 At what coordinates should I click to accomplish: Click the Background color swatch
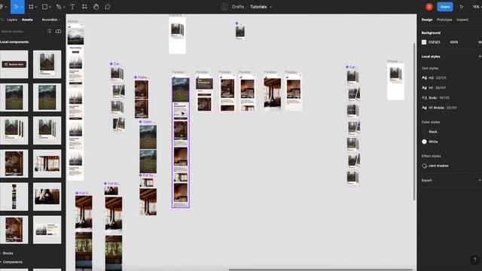tap(424, 42)
